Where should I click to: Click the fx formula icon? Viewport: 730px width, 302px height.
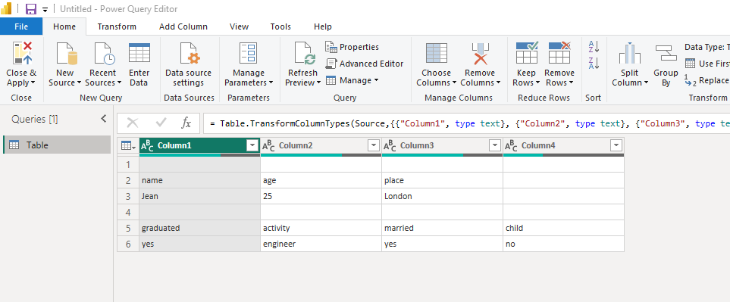[186, 123]
